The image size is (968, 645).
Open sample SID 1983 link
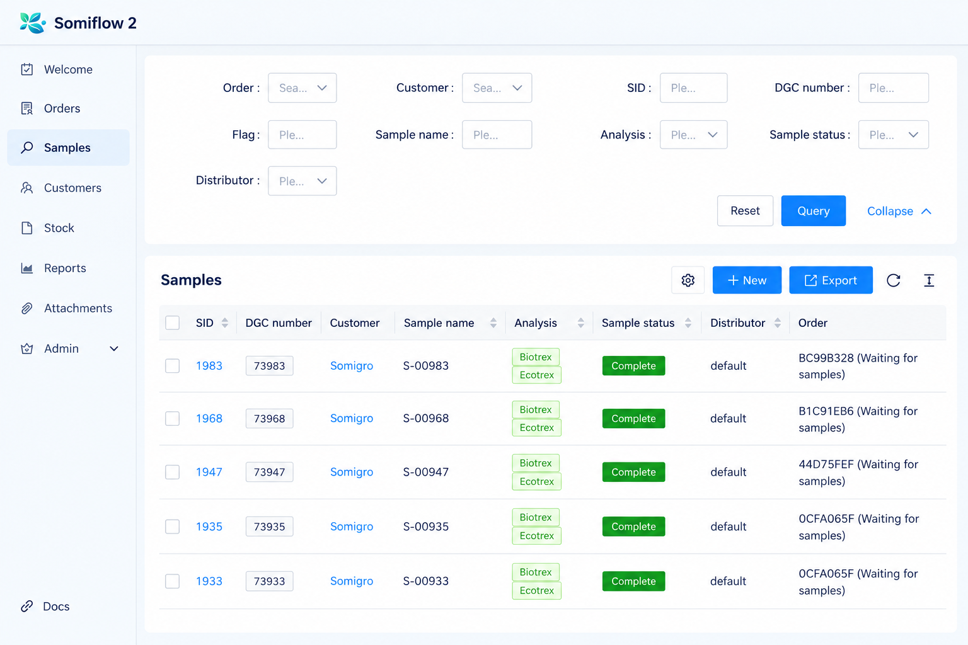click(x=209, y=366)
